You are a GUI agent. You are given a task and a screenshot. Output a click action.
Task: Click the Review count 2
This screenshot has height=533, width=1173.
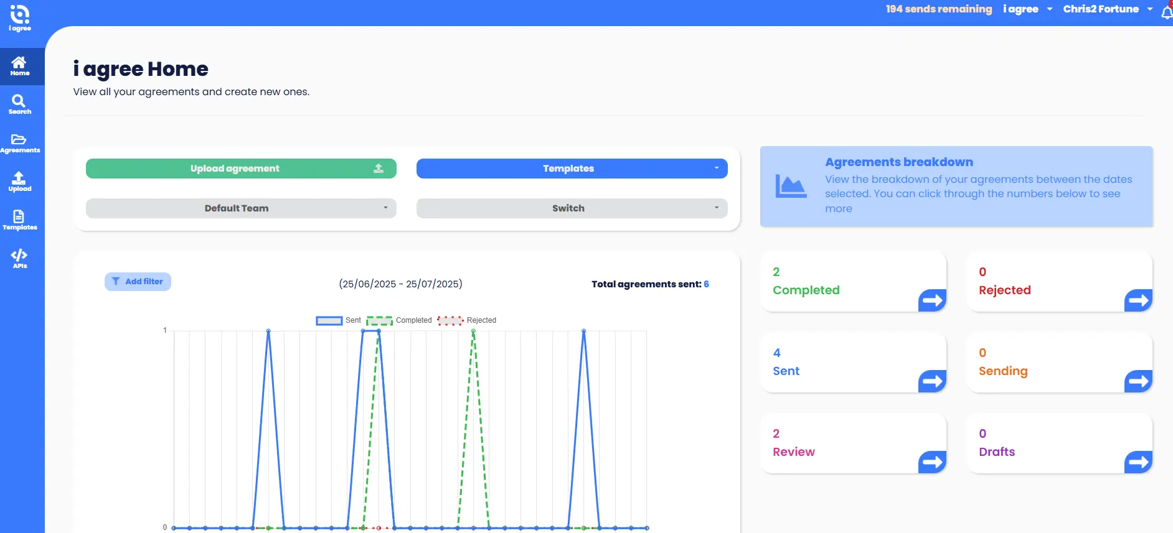[x=776, y=433]
